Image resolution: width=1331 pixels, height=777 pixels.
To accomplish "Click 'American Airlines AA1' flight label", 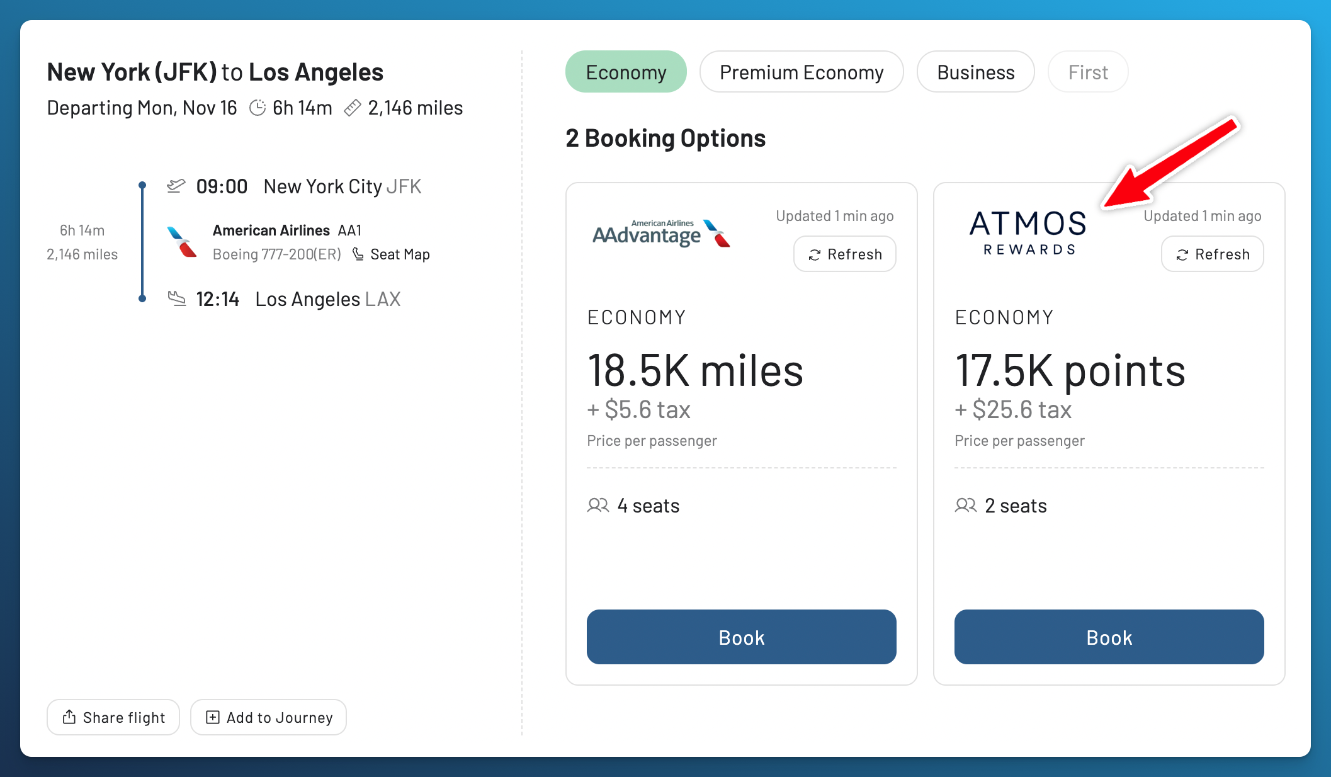I will pyautogui.click(x=287, y=230).
